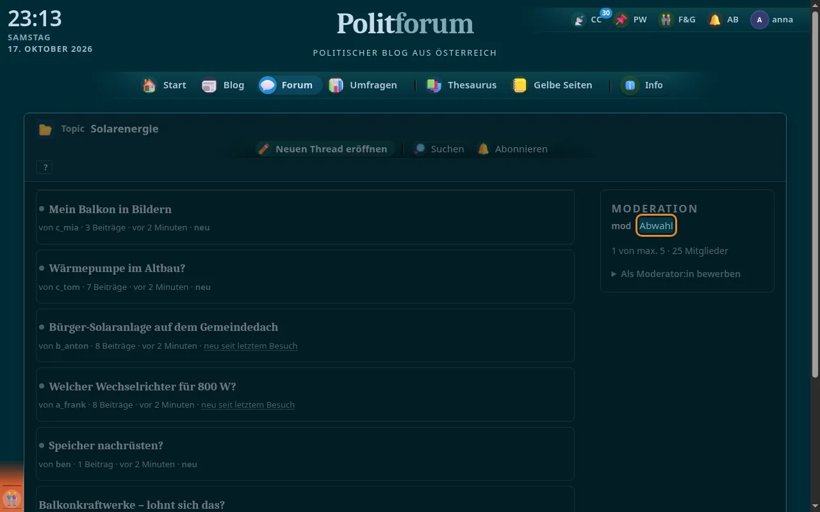Open the AB bell icon in header
Viewport: 820px width, 512px height.
(x=714, y=20)
